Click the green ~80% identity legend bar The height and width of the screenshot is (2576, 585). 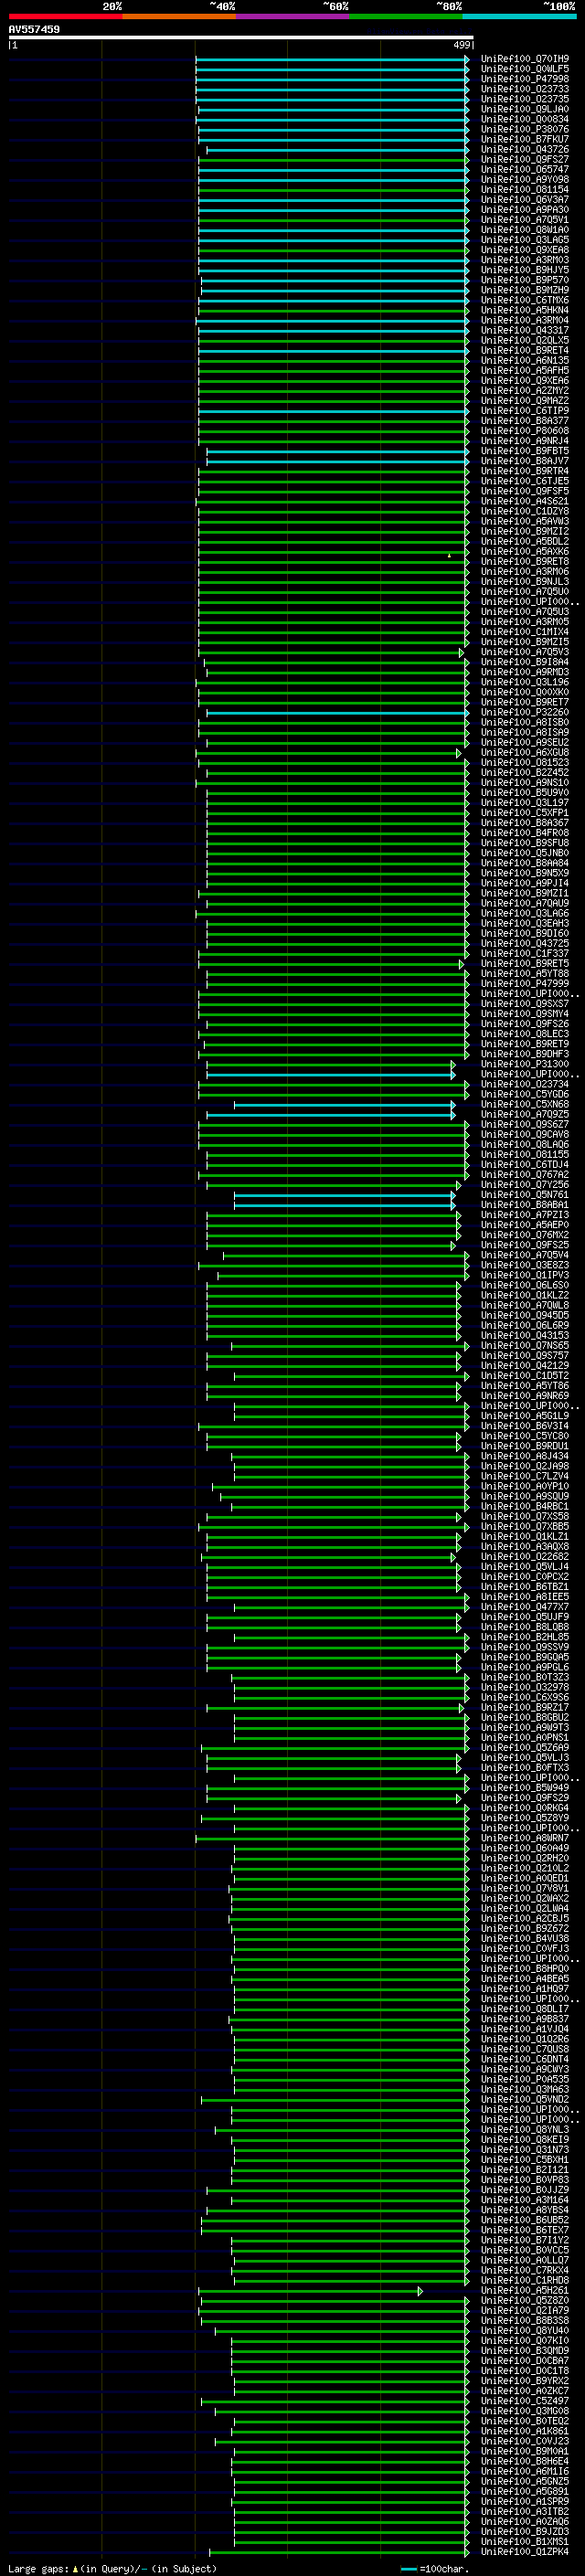406,16
